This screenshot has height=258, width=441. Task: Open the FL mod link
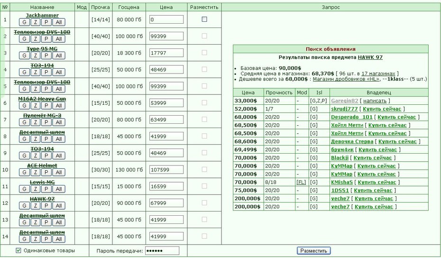301,182
